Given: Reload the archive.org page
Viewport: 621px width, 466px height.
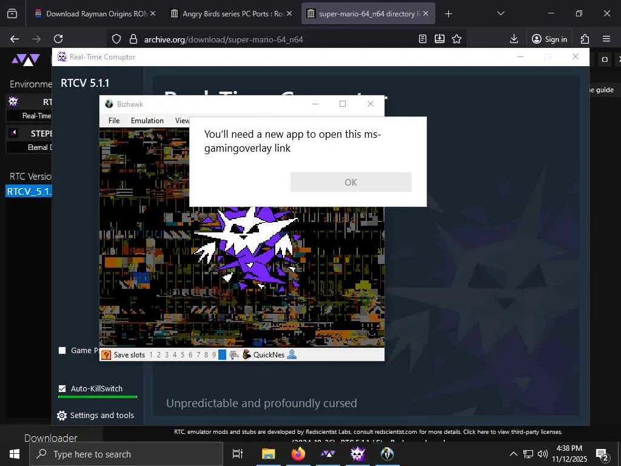Looking at the screenshot, I should point(58,39).
